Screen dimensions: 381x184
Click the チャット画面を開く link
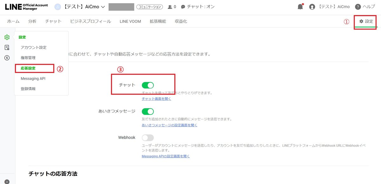(157, 99)
